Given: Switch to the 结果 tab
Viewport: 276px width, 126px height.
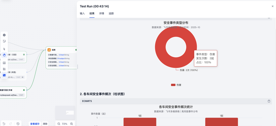Looking at the screenshot, I should coord(92,13).
